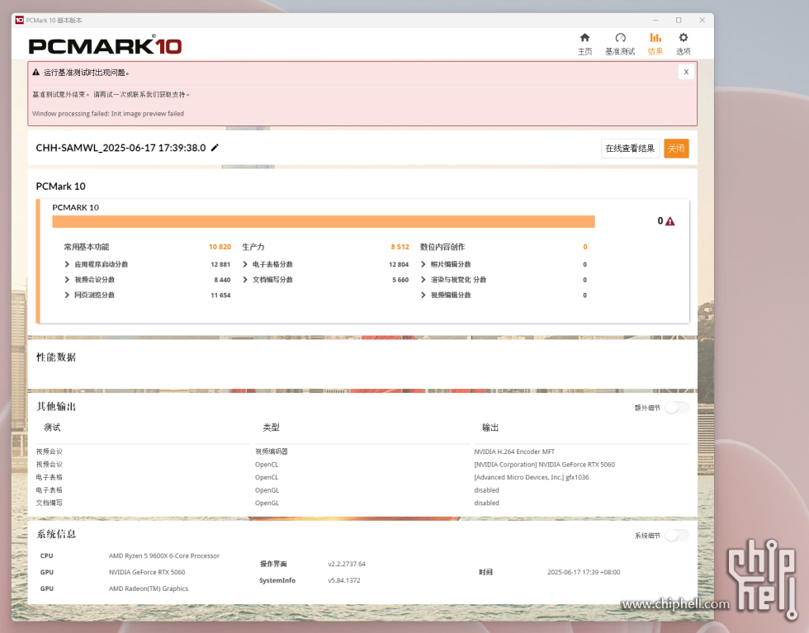
Task: Click the 系统信息 section heading
Action: 56,534
